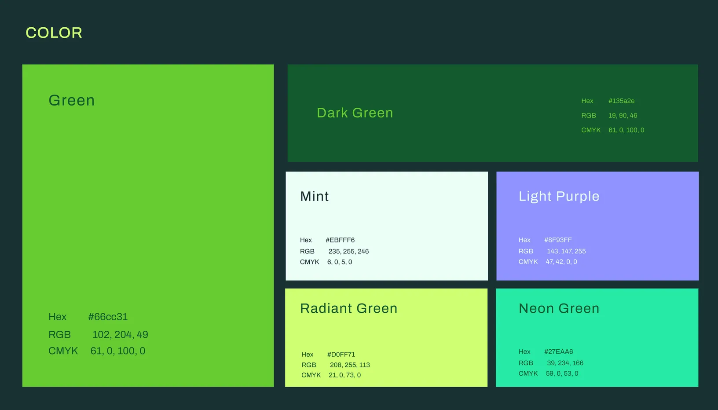The width and height of the screenshot is (718, 410).
Task: Select the hex code #135a2e
Action: [621, 101]
